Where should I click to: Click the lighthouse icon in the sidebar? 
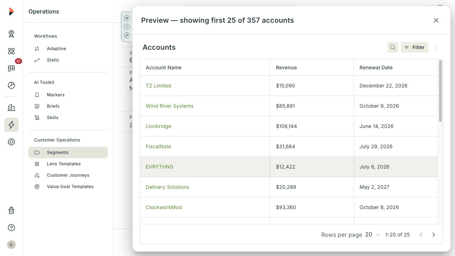tap(11, 210)
